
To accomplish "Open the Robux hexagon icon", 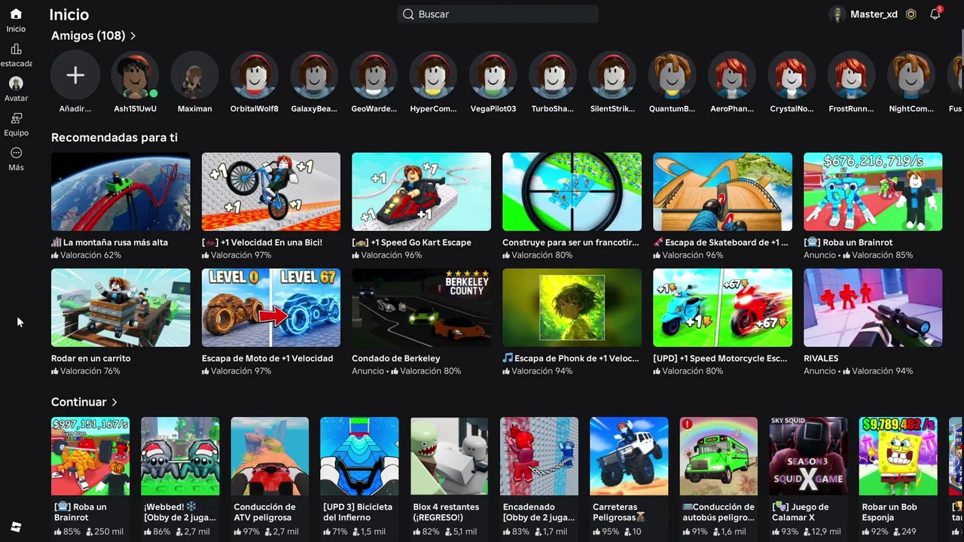I will (911, 14).
